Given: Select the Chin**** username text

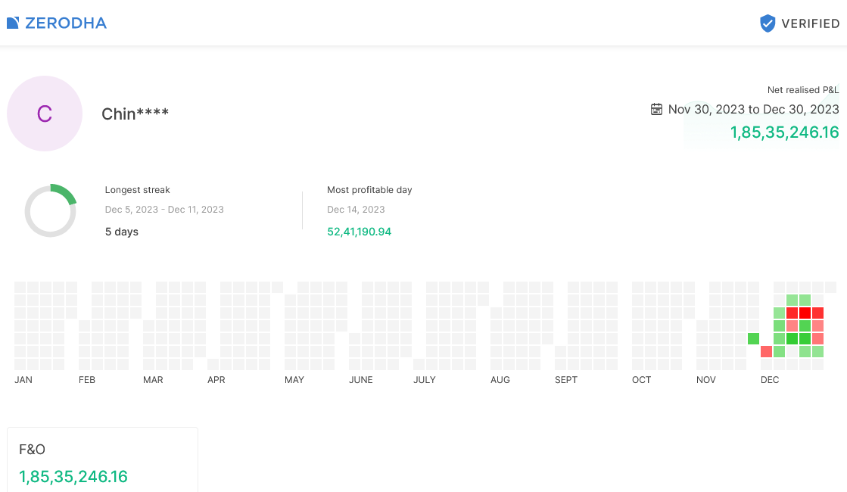Looking at the screenshot, I should (x=135, y=114).
